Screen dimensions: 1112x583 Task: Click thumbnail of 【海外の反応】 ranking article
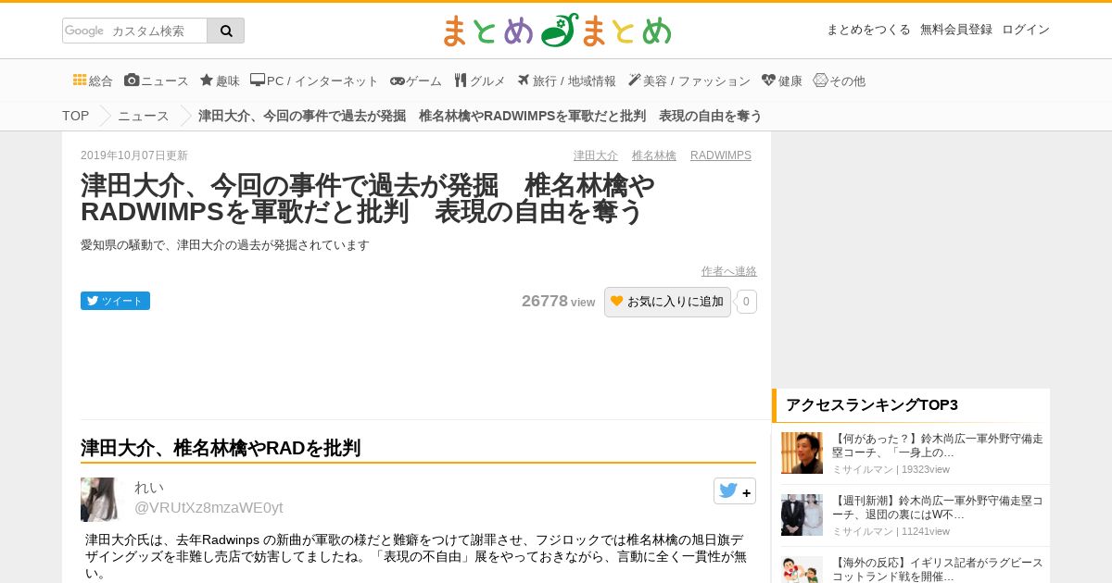pos(802,569)
